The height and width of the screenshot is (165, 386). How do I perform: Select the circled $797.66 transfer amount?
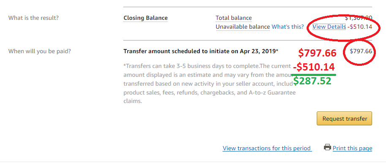[x=361, y=51]
